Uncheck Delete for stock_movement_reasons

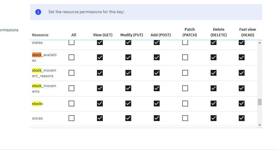(214, 73)
